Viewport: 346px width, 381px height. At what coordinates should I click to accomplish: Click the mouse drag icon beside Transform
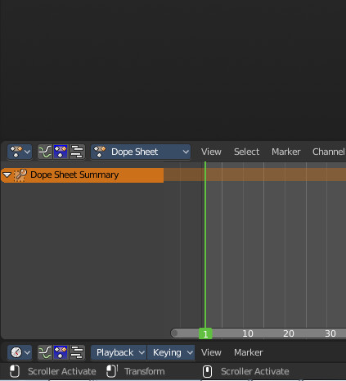pyautogui.click(x=112, y=371)
